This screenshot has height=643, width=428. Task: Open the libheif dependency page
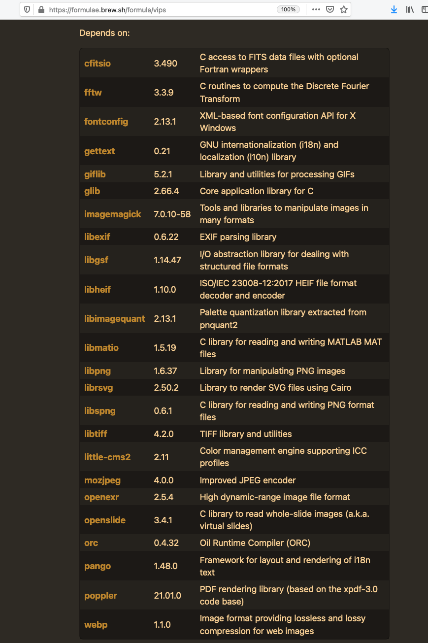(97, 289)
